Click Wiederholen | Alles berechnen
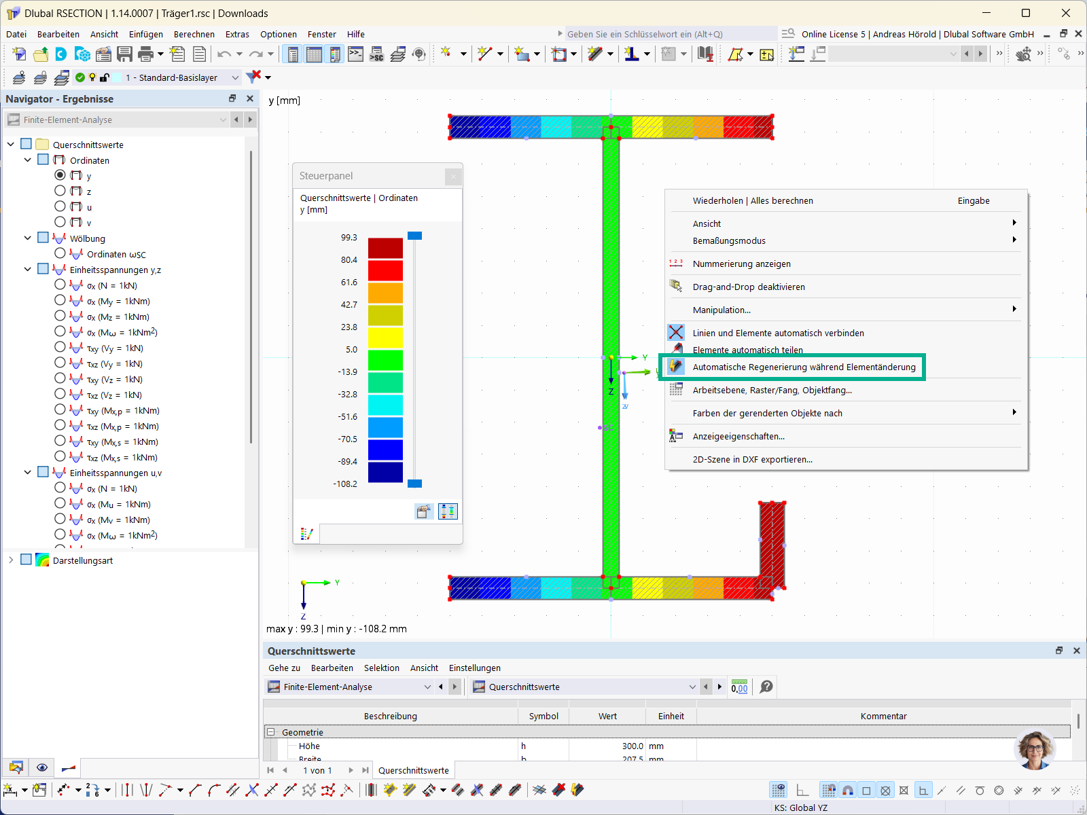 [753, 200]
